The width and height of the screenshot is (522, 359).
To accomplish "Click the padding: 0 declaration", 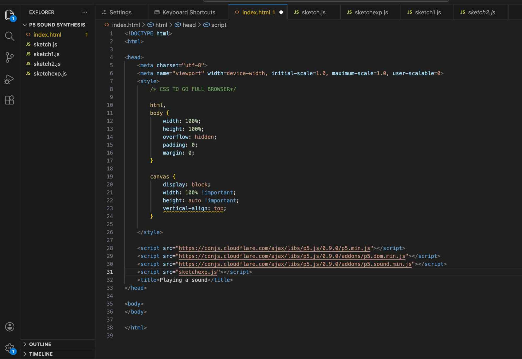I will tap(180, 145).
